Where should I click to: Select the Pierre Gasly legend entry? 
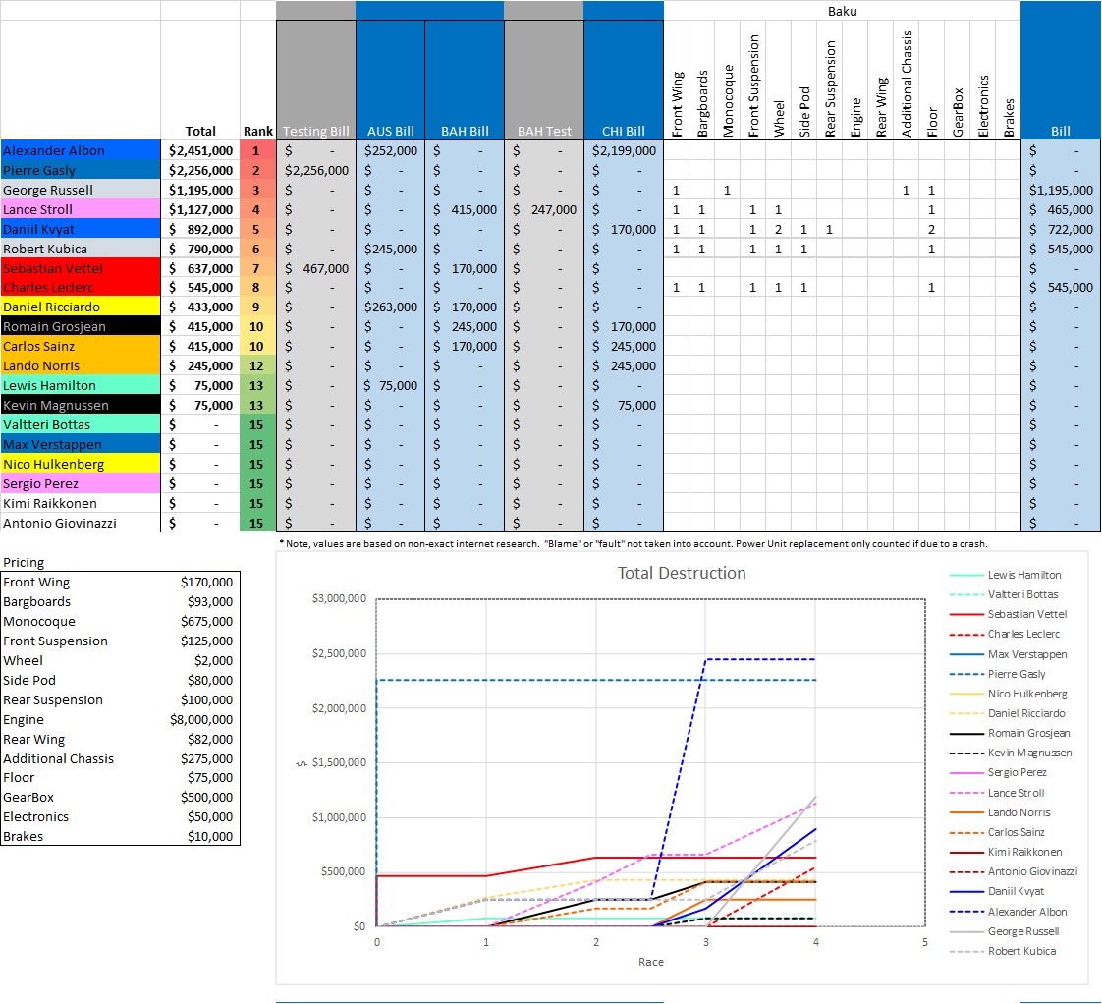[x=997, y=674]
